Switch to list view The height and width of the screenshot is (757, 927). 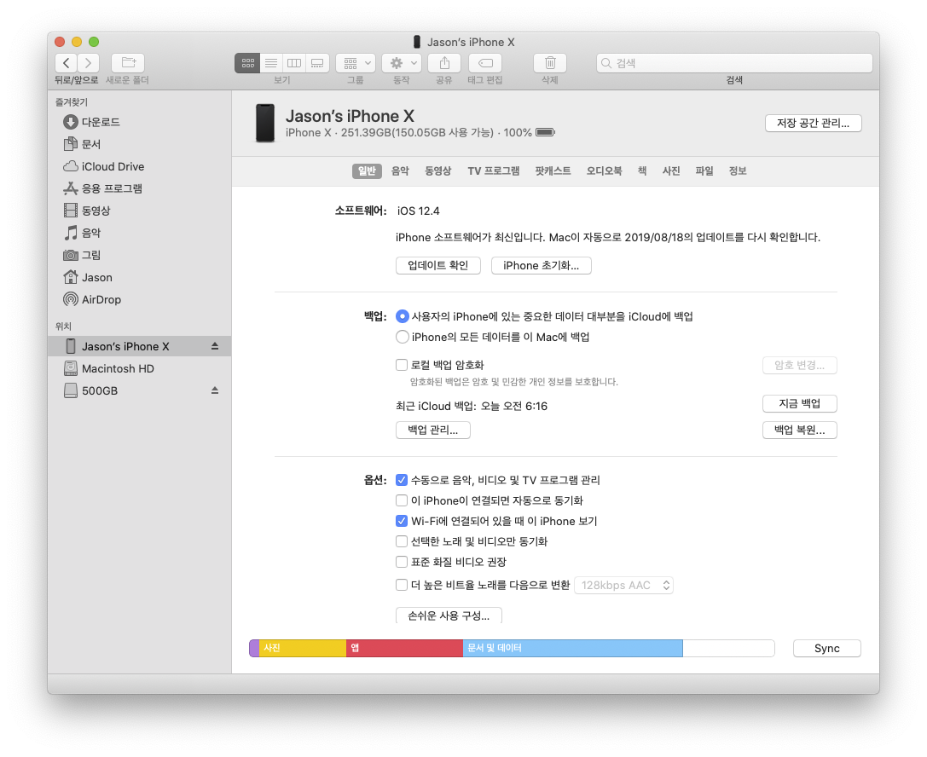pos(271,62)
